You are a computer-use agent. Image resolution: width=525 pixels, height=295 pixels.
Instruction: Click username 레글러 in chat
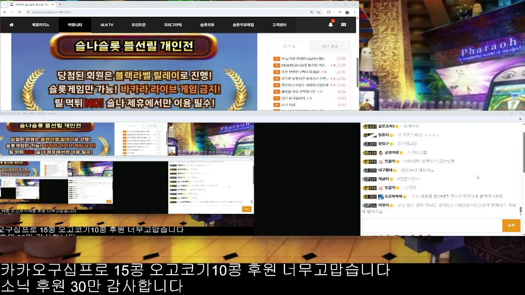383,179
